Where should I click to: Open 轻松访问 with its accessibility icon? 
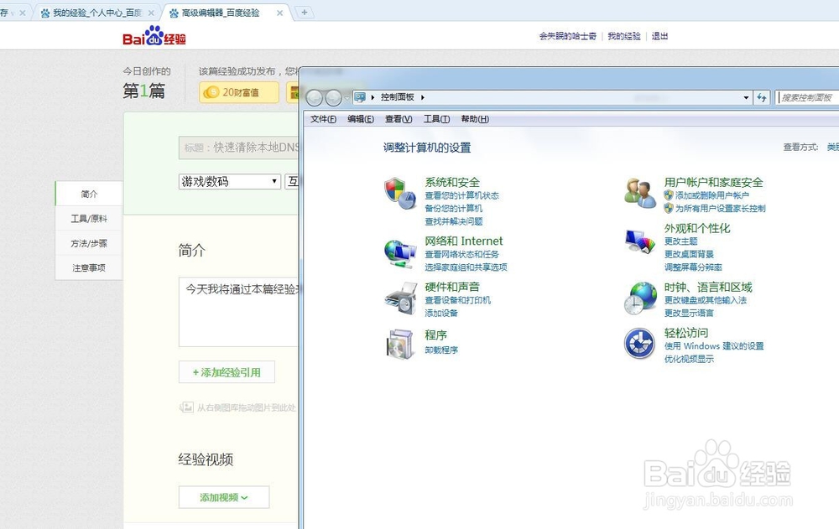(639, 345)
